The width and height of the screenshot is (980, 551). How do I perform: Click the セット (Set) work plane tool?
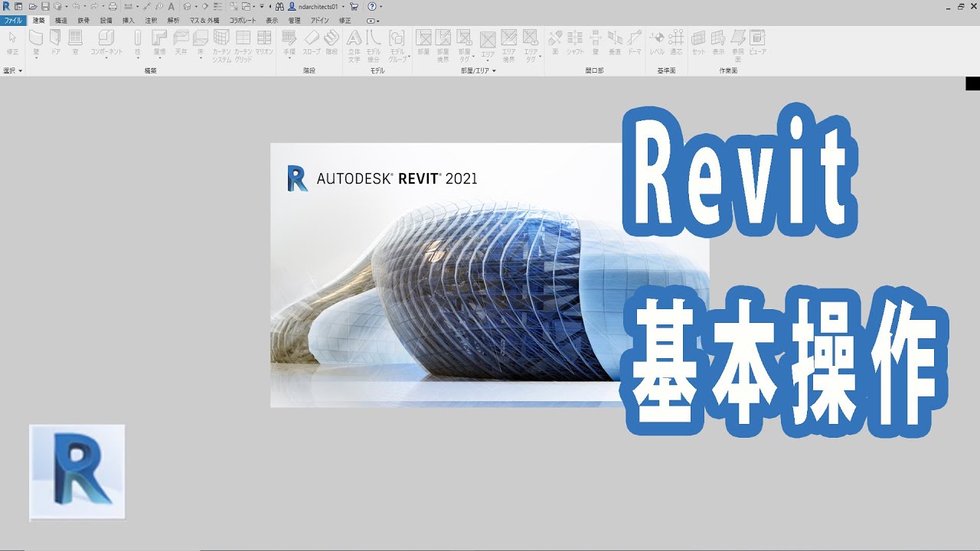(x=698, y=43)
